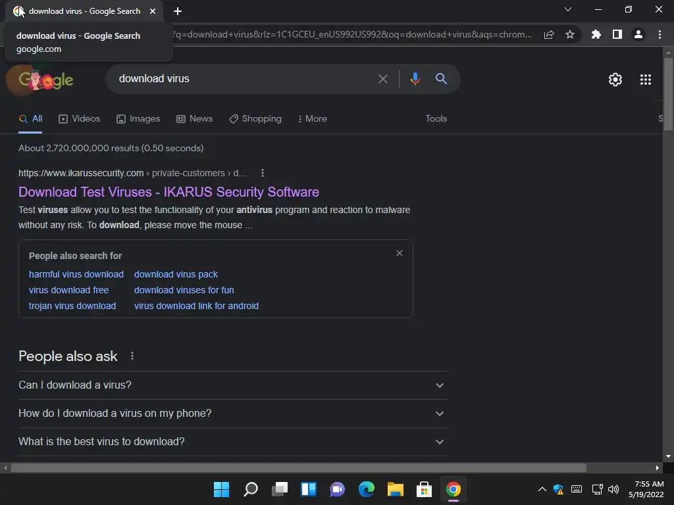
Task: Open the network tray icon
Action: click(x=597, y=489)
